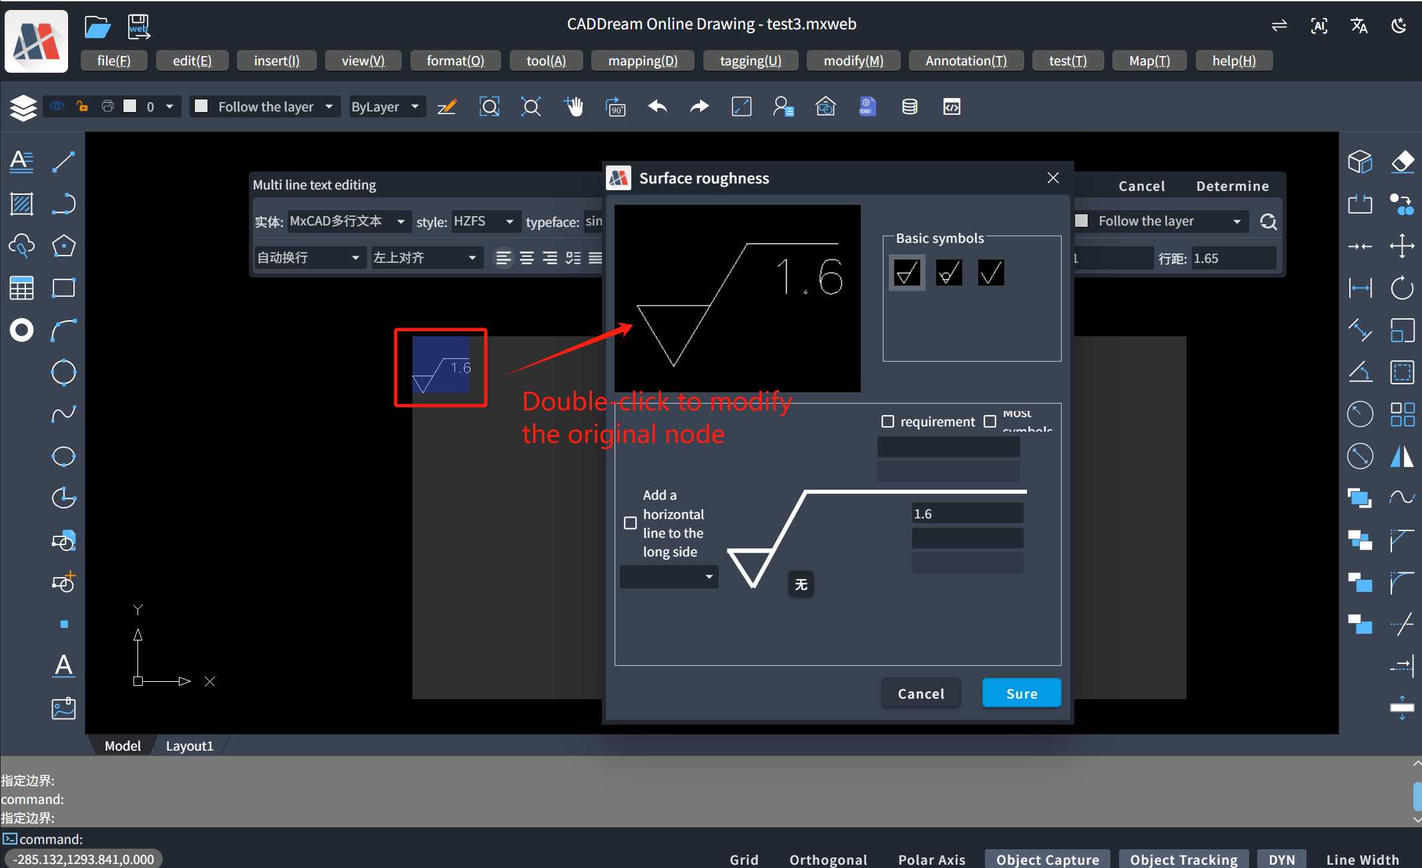Toggle Orthogonal mode in status bar
Screen dimensions: 1422x868
827,859
